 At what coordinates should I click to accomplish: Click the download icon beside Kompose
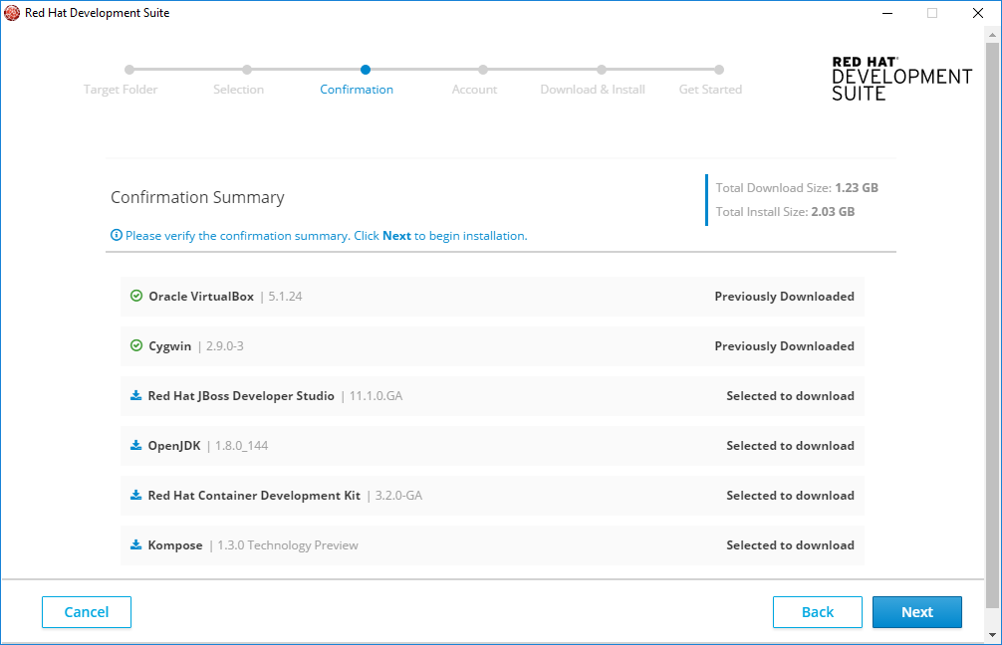[x=136, y=544]
